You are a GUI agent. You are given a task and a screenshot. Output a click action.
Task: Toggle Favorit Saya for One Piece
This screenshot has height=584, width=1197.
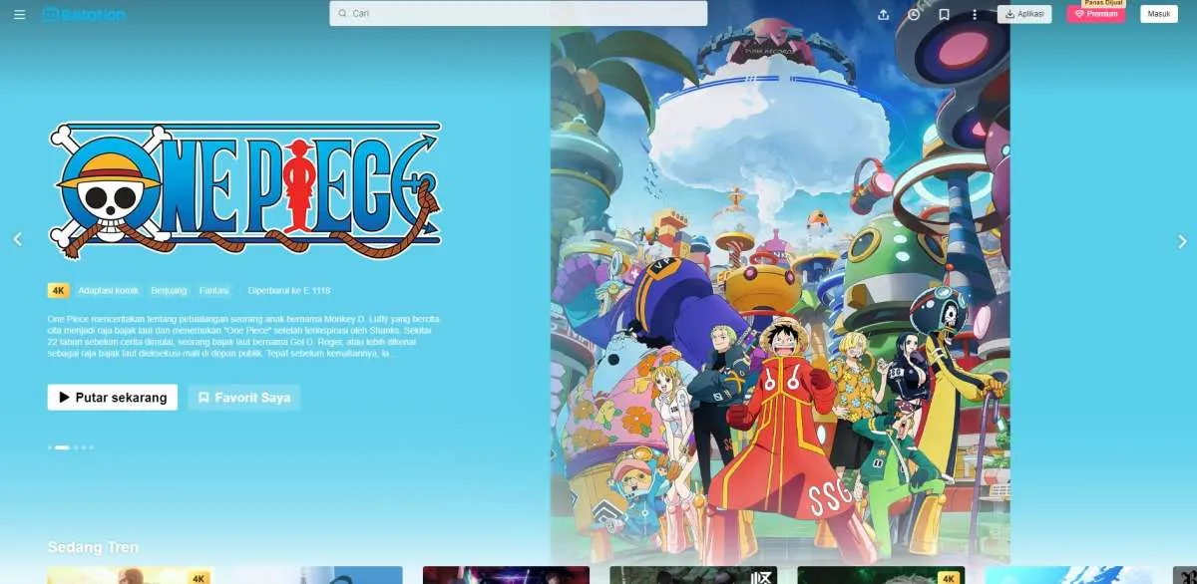[244, 398]
